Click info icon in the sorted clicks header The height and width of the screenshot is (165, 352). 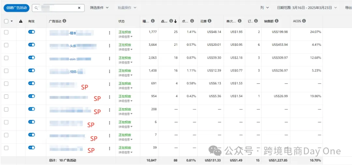coord(171,21)
